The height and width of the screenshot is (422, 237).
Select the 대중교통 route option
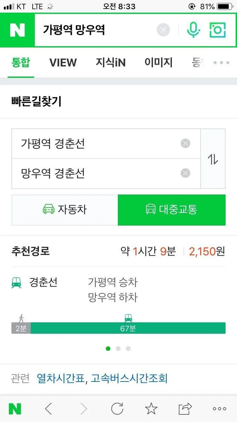point(171,210)
